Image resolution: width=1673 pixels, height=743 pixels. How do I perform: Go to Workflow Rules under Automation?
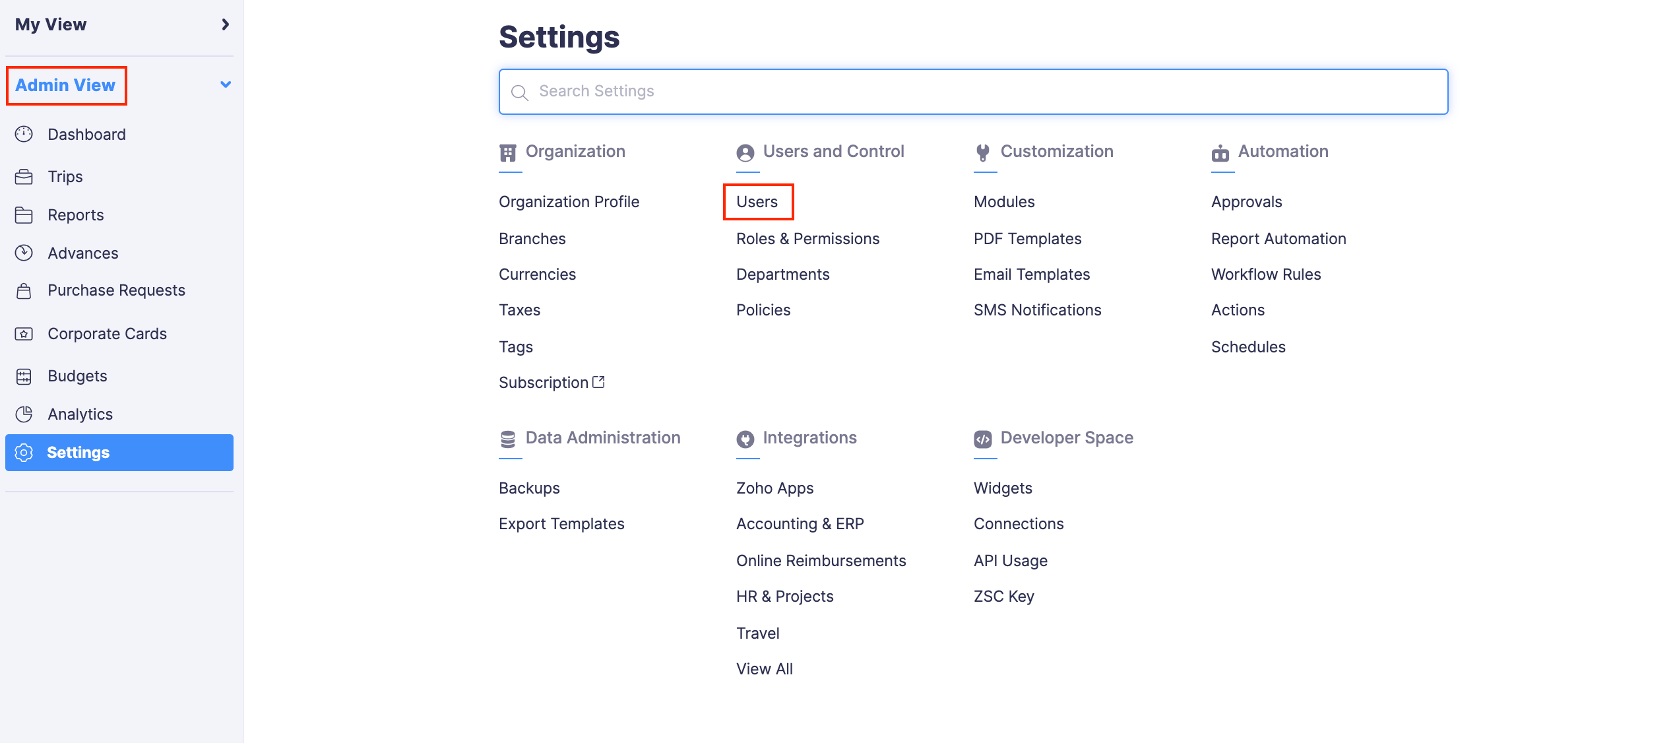click(x=1265, y=275)
